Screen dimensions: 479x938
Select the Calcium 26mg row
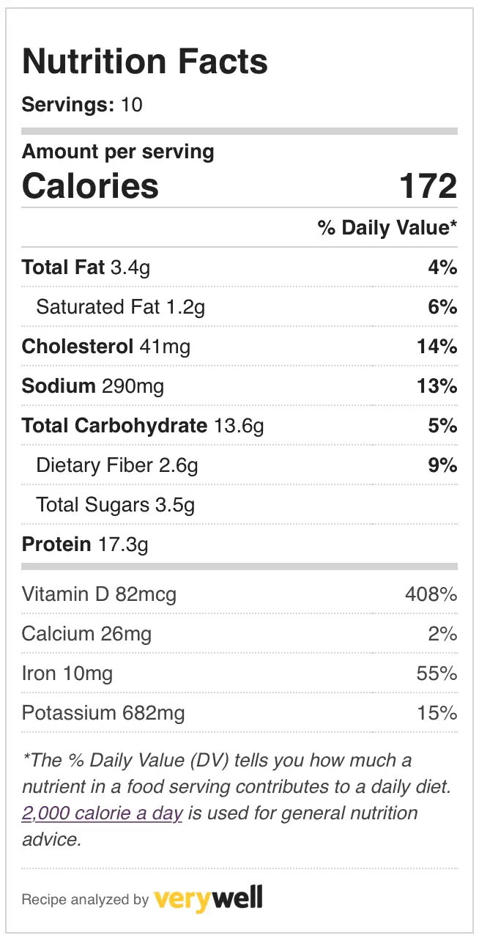239,634
